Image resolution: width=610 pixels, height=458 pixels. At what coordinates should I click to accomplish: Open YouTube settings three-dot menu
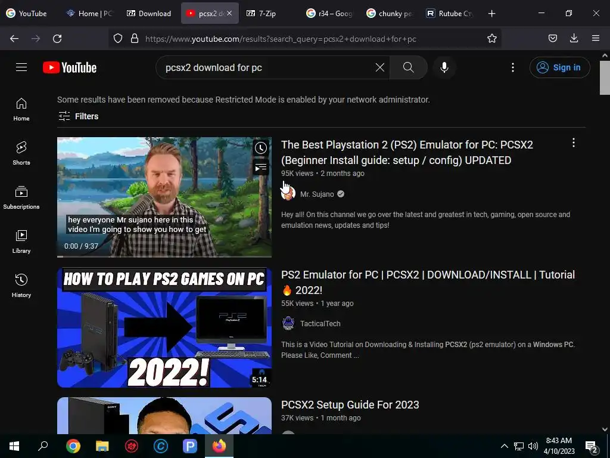[513, 67]
